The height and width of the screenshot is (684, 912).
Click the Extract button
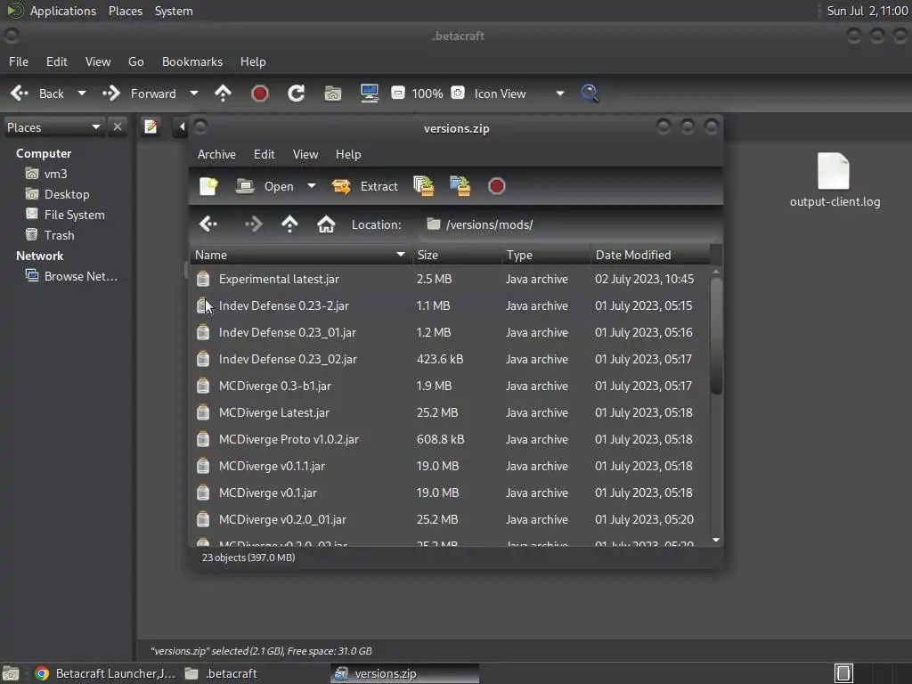point(364,186)
